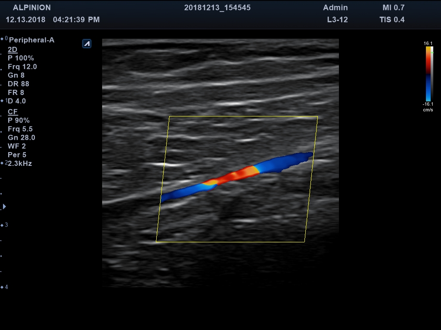The image size is (441, 330).
Task: Click the TIS 0.4 thermal index readout
Action: (x=391, y=20)
